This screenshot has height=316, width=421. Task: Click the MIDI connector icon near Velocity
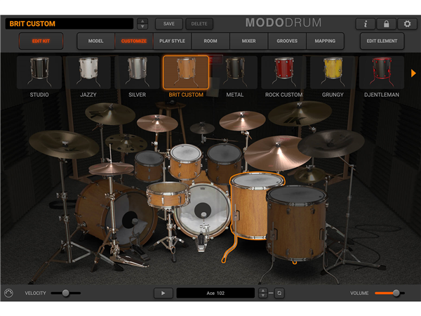9,293
